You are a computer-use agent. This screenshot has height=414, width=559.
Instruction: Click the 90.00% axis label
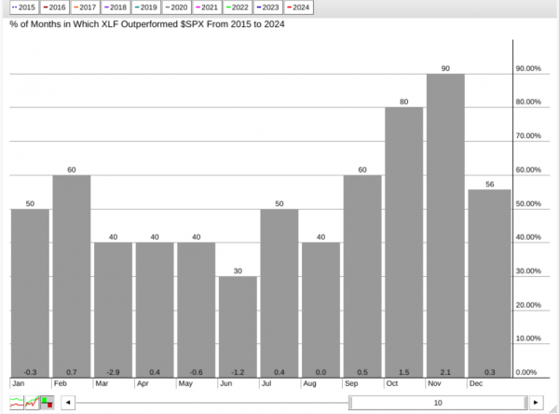click(528, 68)
